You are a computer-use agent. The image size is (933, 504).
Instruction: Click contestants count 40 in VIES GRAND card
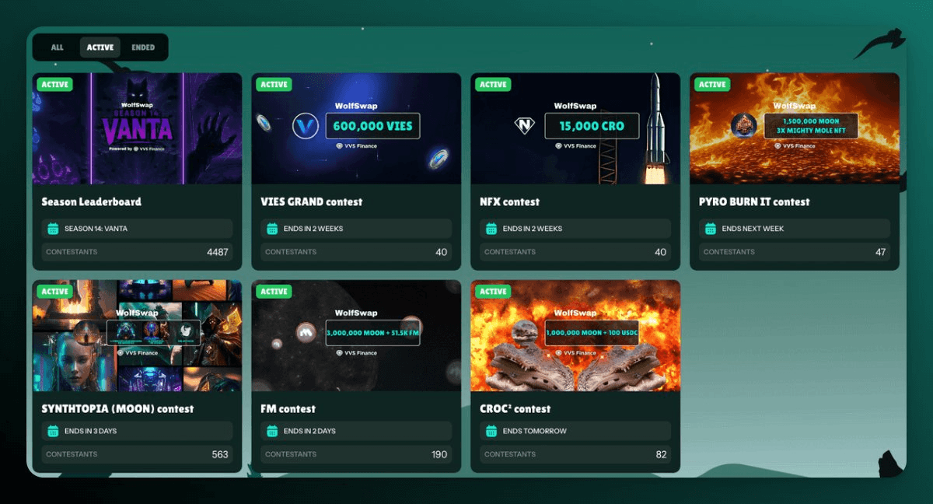(x=442, y=252)
